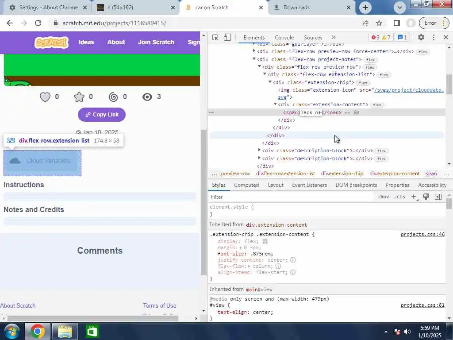Viewport: 453px width, 340px height.
Task: Open the /svgs/project/clouddata.svg source link
Action: coord(409,90)
